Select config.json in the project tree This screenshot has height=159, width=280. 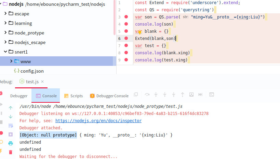click(x=32, y=71)
